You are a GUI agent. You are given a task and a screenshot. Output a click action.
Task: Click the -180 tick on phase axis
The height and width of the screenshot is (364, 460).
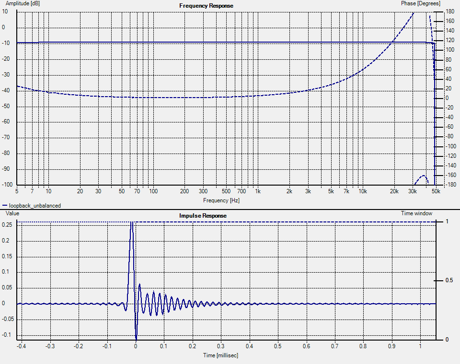[451, 185]
